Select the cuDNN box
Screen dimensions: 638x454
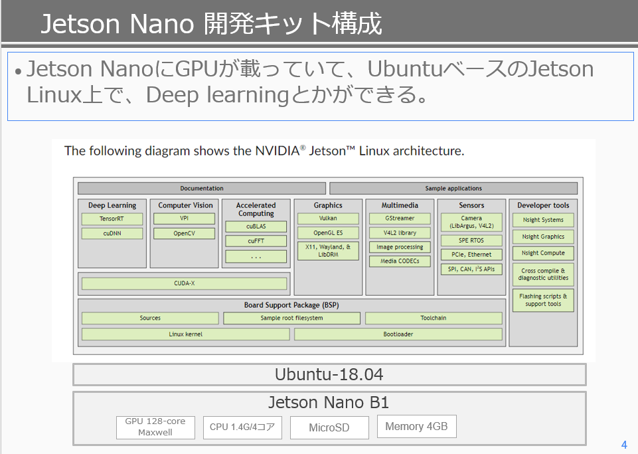(x=112, y=233)
